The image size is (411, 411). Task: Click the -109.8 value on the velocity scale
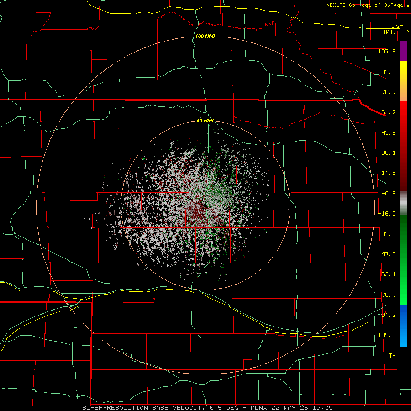point(385,335)
